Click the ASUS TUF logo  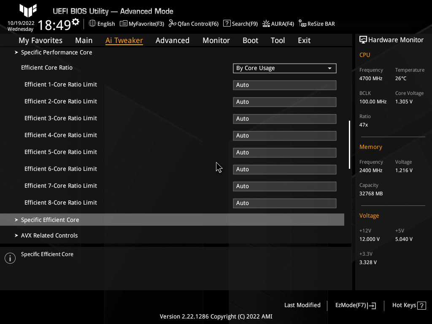tap(27, 11)
